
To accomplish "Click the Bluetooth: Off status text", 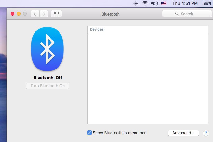I will [x=48, y=78].
